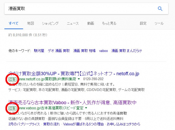Image resolution: width=175 pixels, height=130 pixels.
Task: Click the blue magnifier search icon
Action: pos(160,8)
